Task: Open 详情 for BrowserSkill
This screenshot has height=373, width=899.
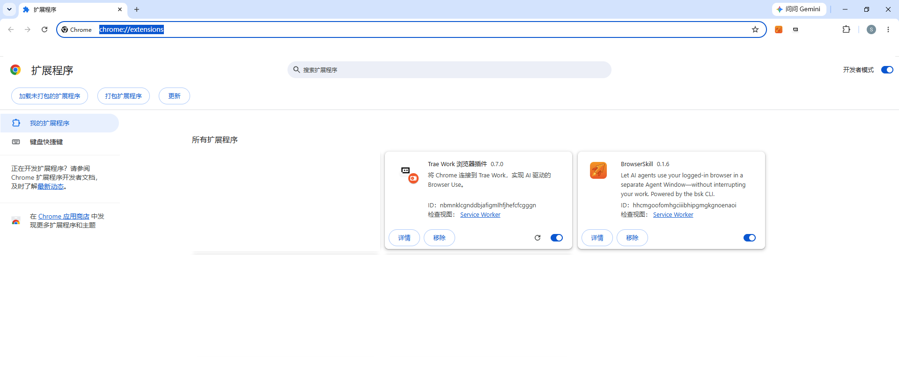Action: (x=597, y=238)
